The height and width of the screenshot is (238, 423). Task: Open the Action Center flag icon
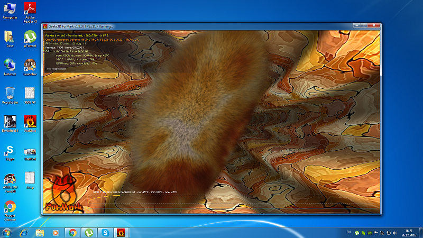point(376,233)
